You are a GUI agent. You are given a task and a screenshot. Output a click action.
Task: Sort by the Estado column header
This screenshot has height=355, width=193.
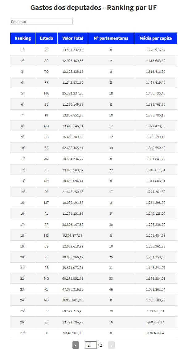pos(46,38)
